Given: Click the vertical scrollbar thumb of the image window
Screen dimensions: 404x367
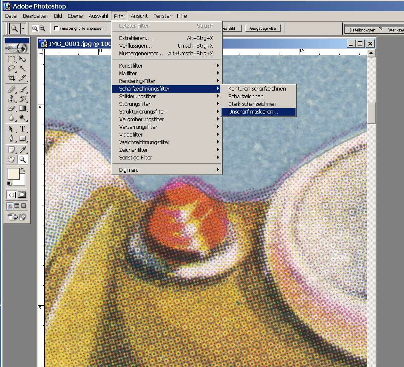Looking at the screenshot, I should coord(371,114).
